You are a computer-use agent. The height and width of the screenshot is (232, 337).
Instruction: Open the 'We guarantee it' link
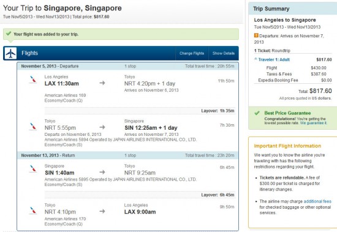[x=314, y=123]
